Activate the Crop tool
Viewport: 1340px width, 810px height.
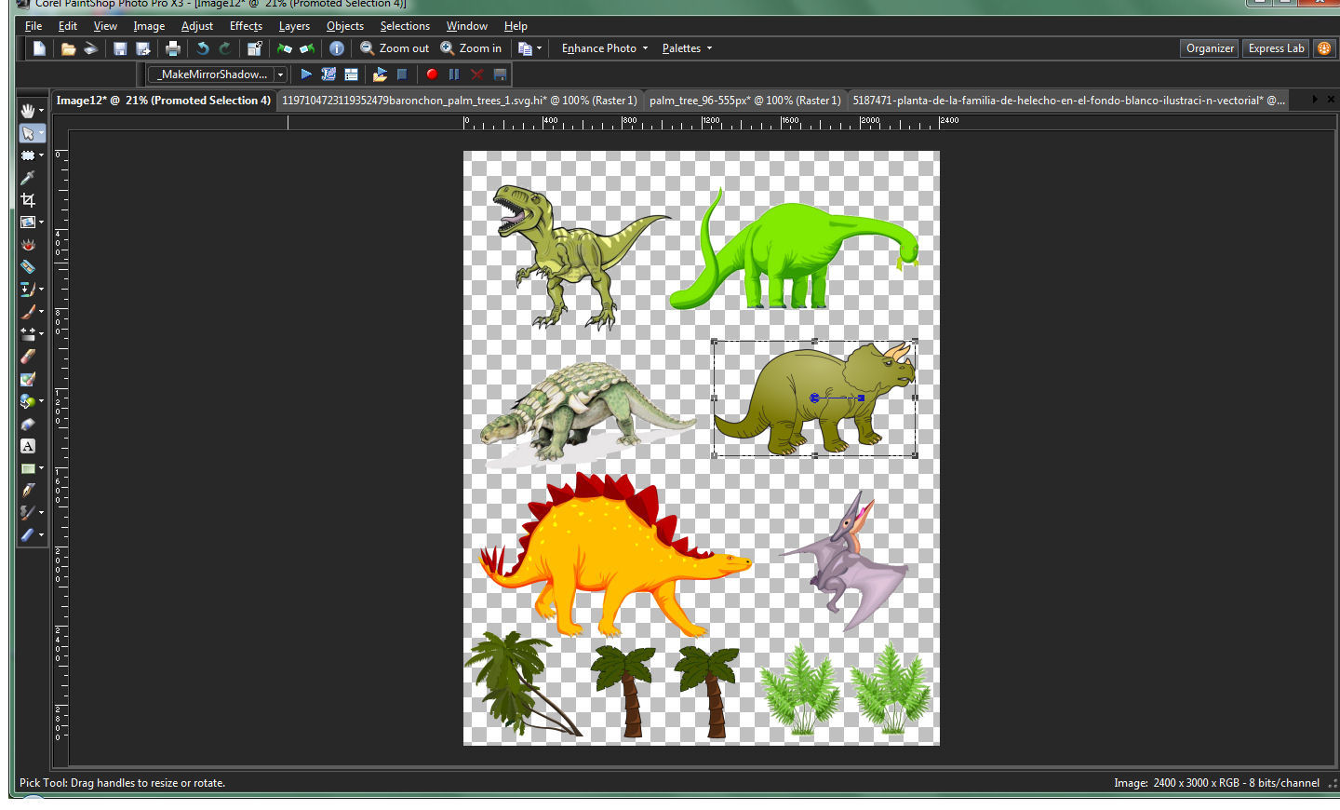coord(28,200)
